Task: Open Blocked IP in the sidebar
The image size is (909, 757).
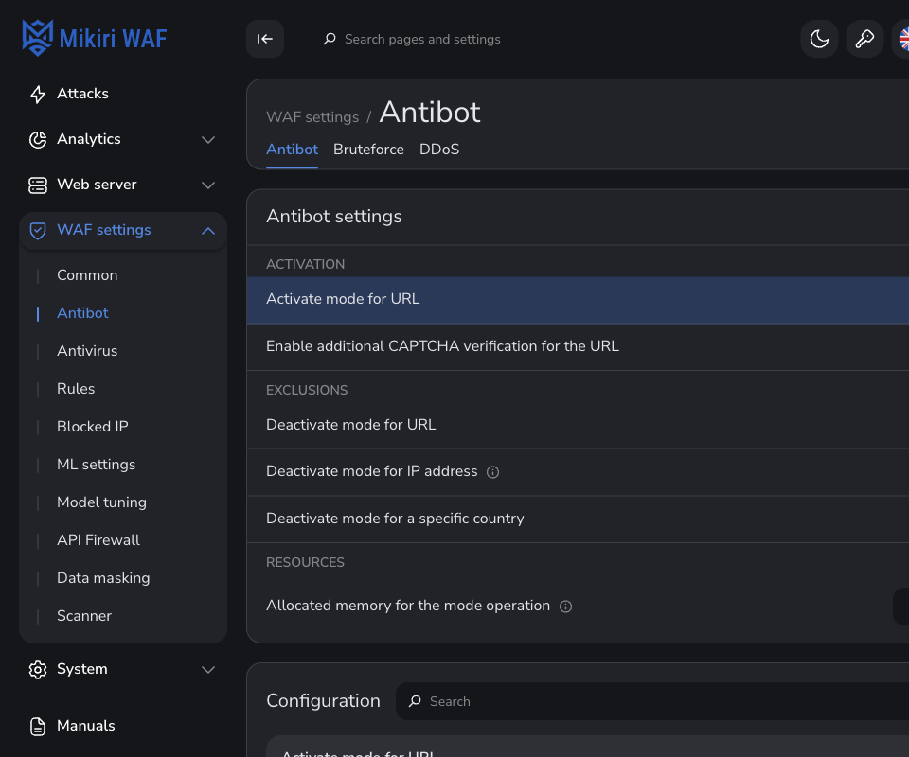Action: click(93, 427)
